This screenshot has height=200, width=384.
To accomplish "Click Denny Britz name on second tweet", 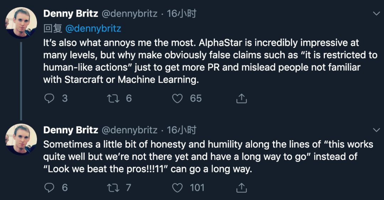I will (x=70, y=130).
